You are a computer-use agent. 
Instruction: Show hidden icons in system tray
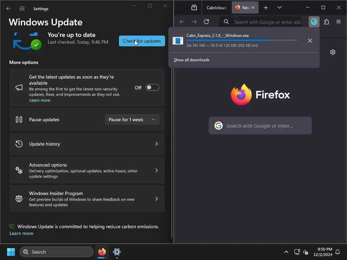tap(286, 252)
